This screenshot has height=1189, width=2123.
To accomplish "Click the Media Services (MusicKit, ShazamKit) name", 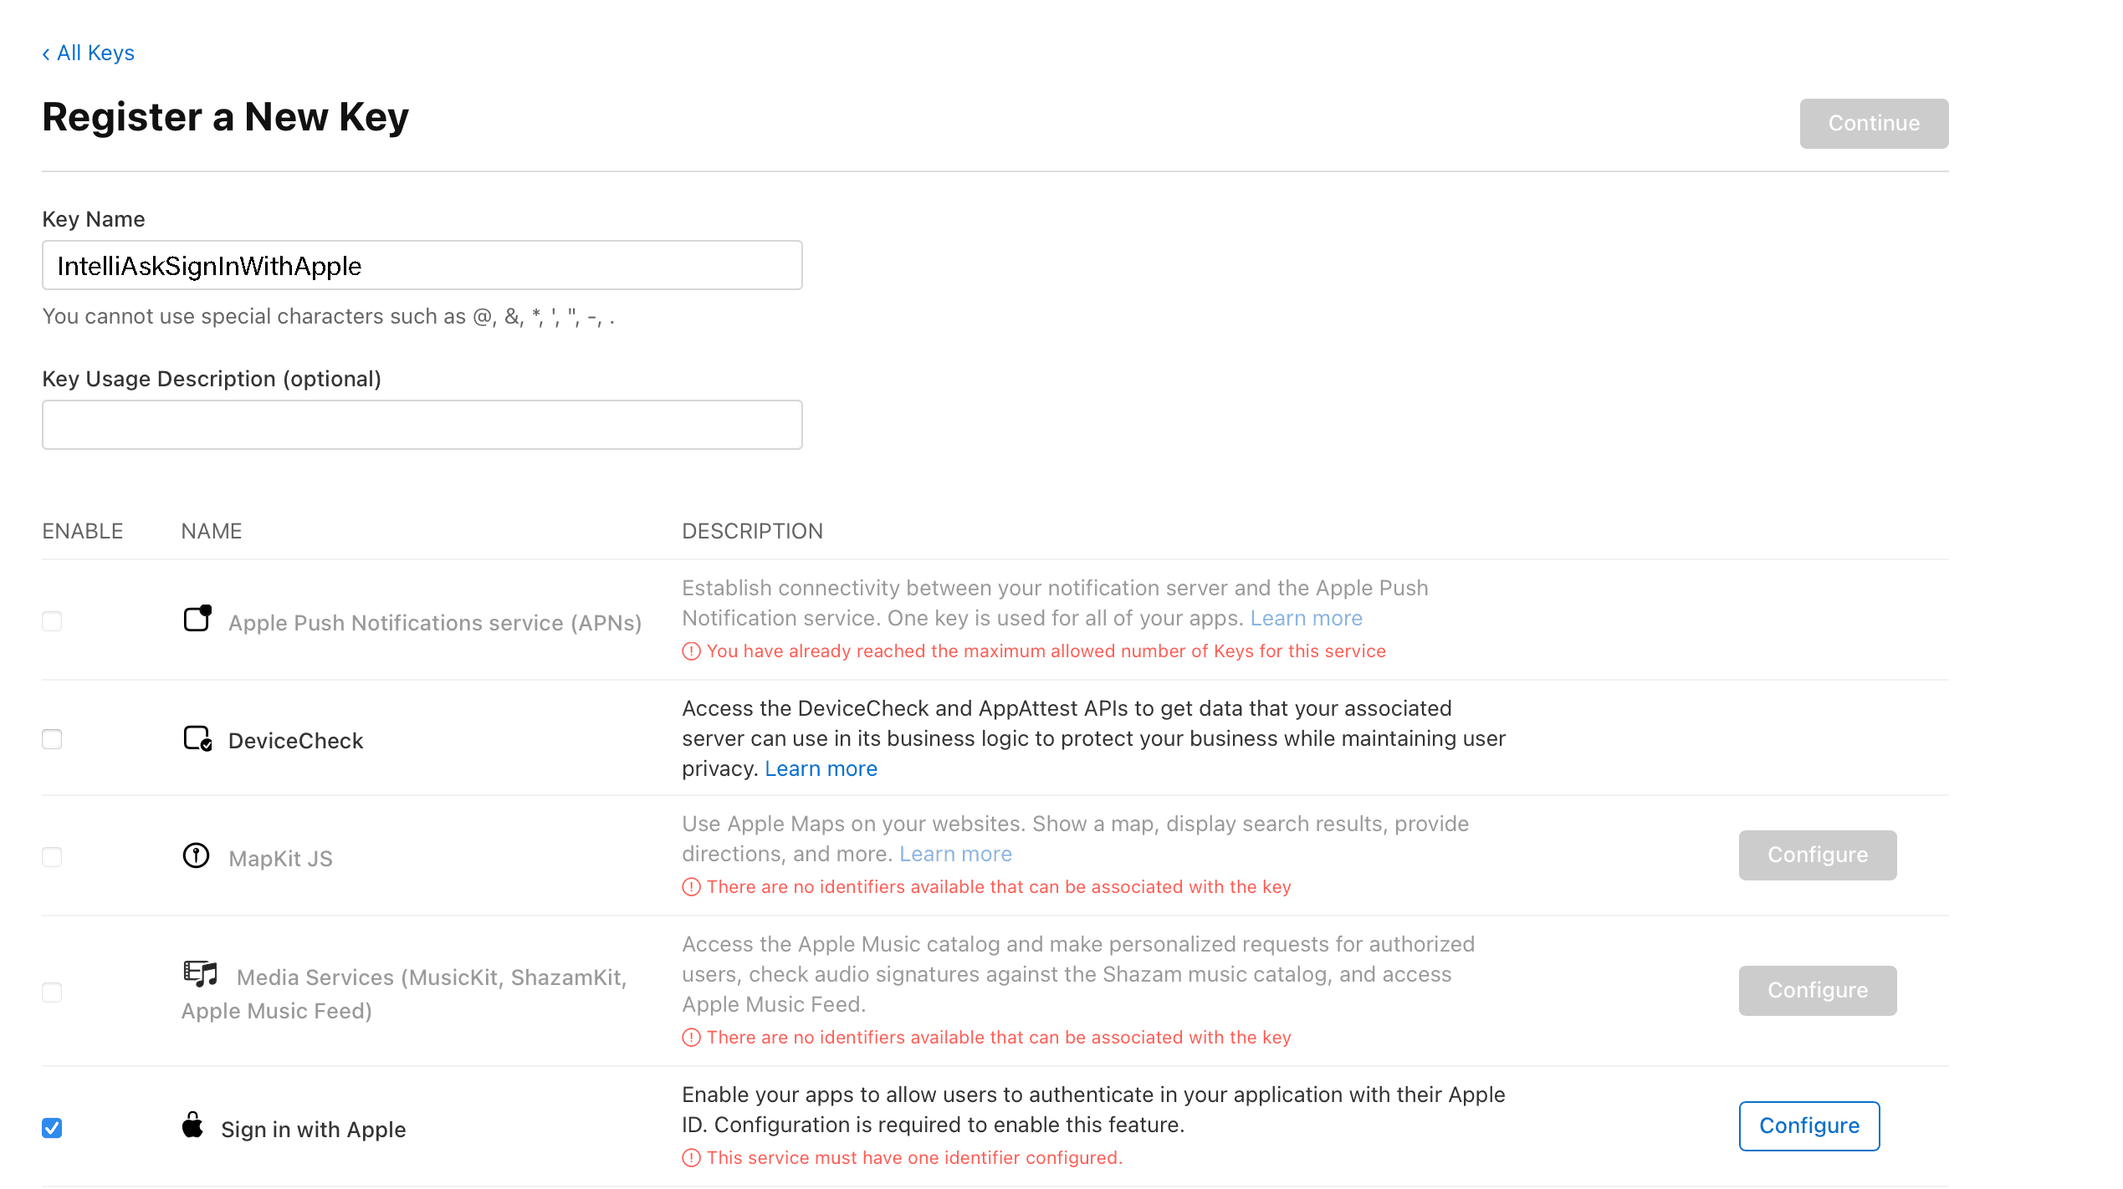I will pyautogui.click(x=404, y=994).
